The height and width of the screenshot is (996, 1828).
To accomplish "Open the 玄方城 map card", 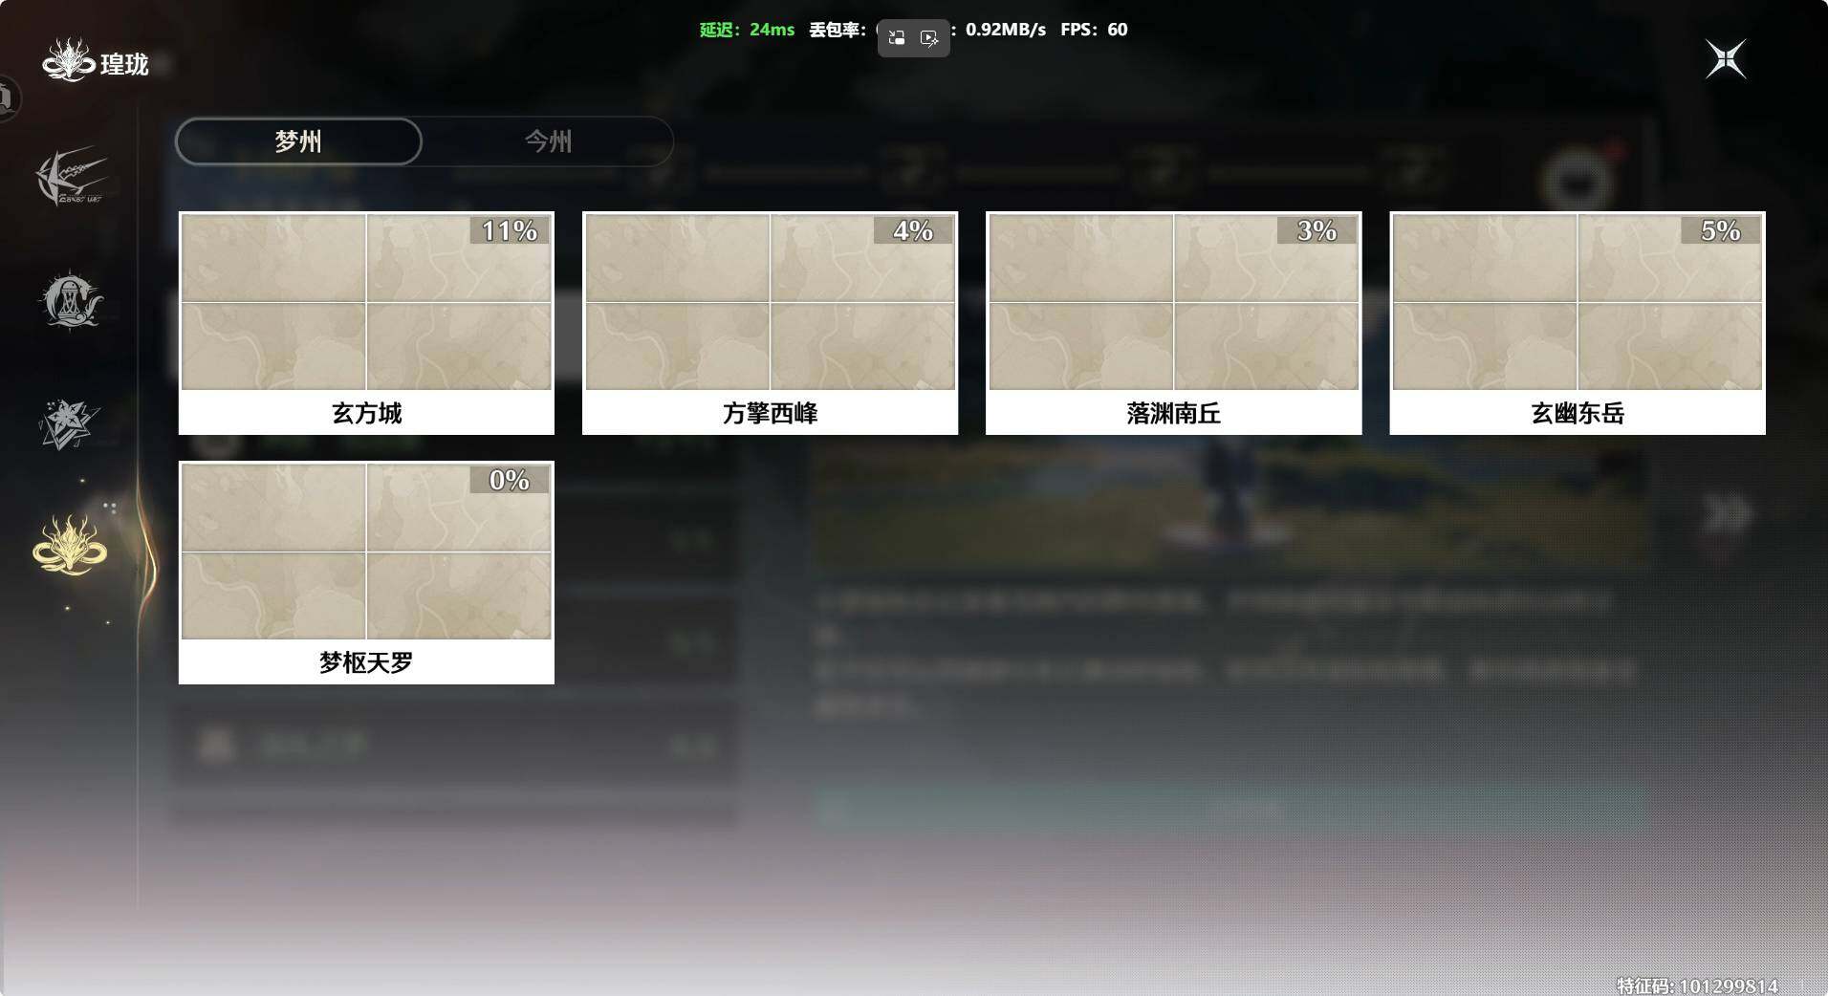I will click(x=366, y=323).
